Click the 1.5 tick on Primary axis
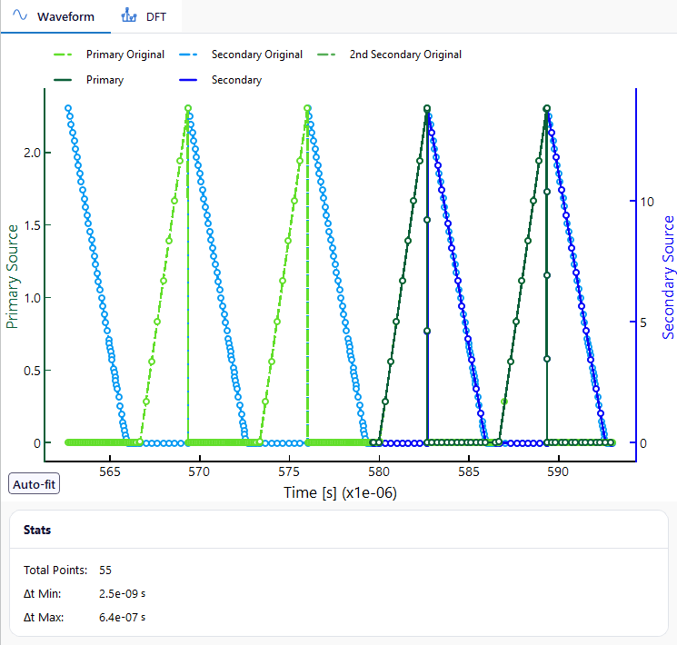The height and width of the screenshot is (645, 677). [x=32, y=225]
